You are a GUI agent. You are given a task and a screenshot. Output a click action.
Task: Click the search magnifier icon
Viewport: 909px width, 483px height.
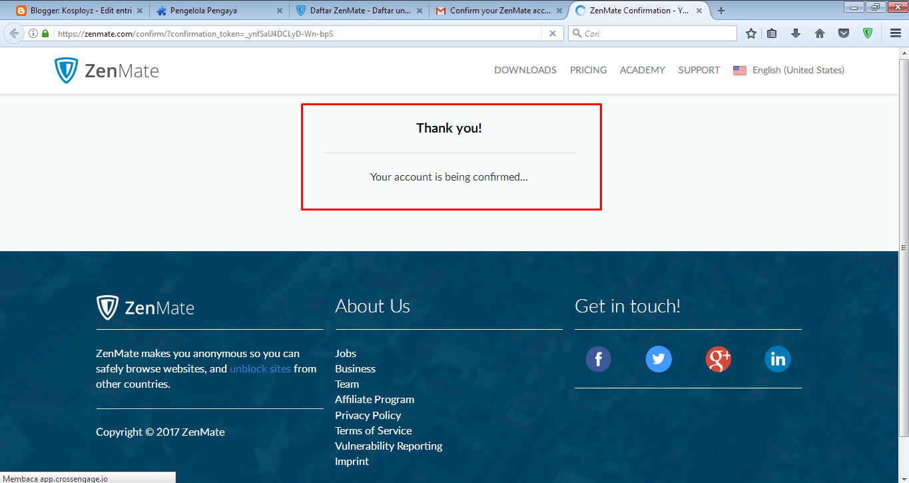pyautogui.click(x=577, y=33)
